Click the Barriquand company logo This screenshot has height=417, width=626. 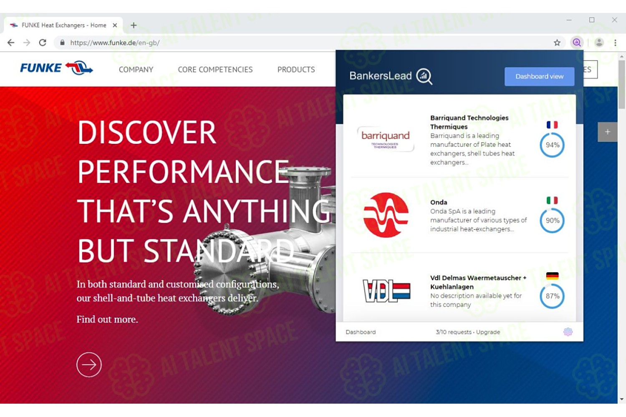pyautogui.click(x=386, y=139)
